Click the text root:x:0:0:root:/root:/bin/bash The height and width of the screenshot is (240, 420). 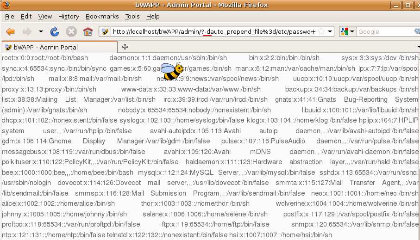pyautogui.click(x=45, y=58)
